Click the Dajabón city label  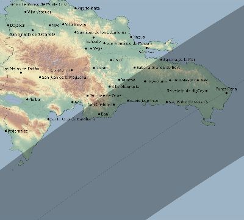18,26
